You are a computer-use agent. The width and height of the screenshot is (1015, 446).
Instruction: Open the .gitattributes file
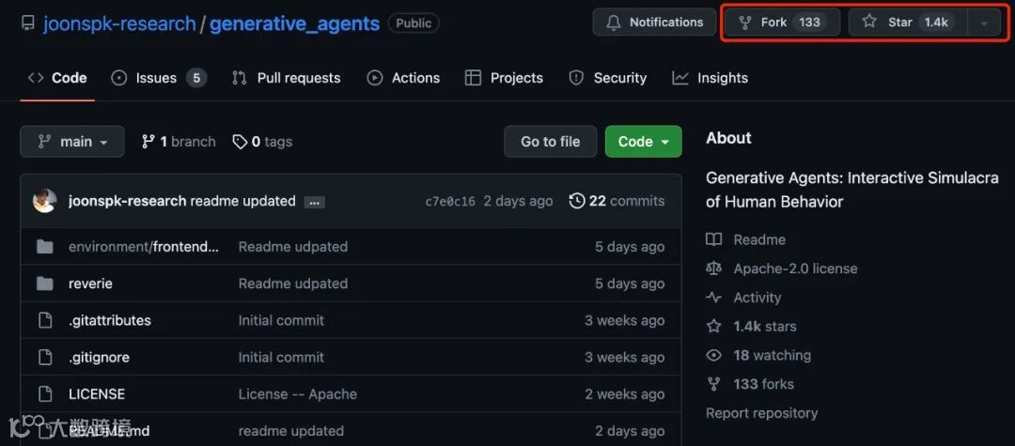(109, 320)
